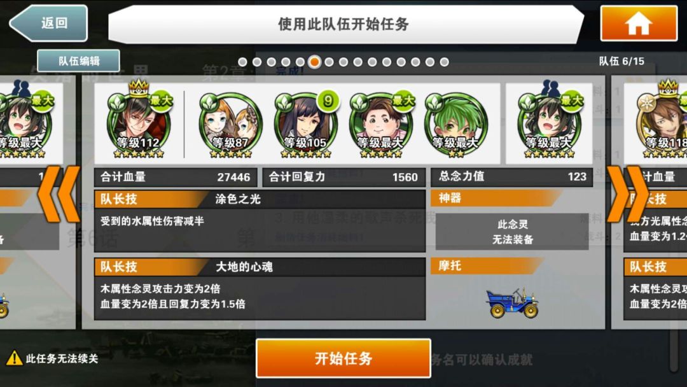
Task: Open the 涂色之光 leader skill panel
Action: point(260,221)
